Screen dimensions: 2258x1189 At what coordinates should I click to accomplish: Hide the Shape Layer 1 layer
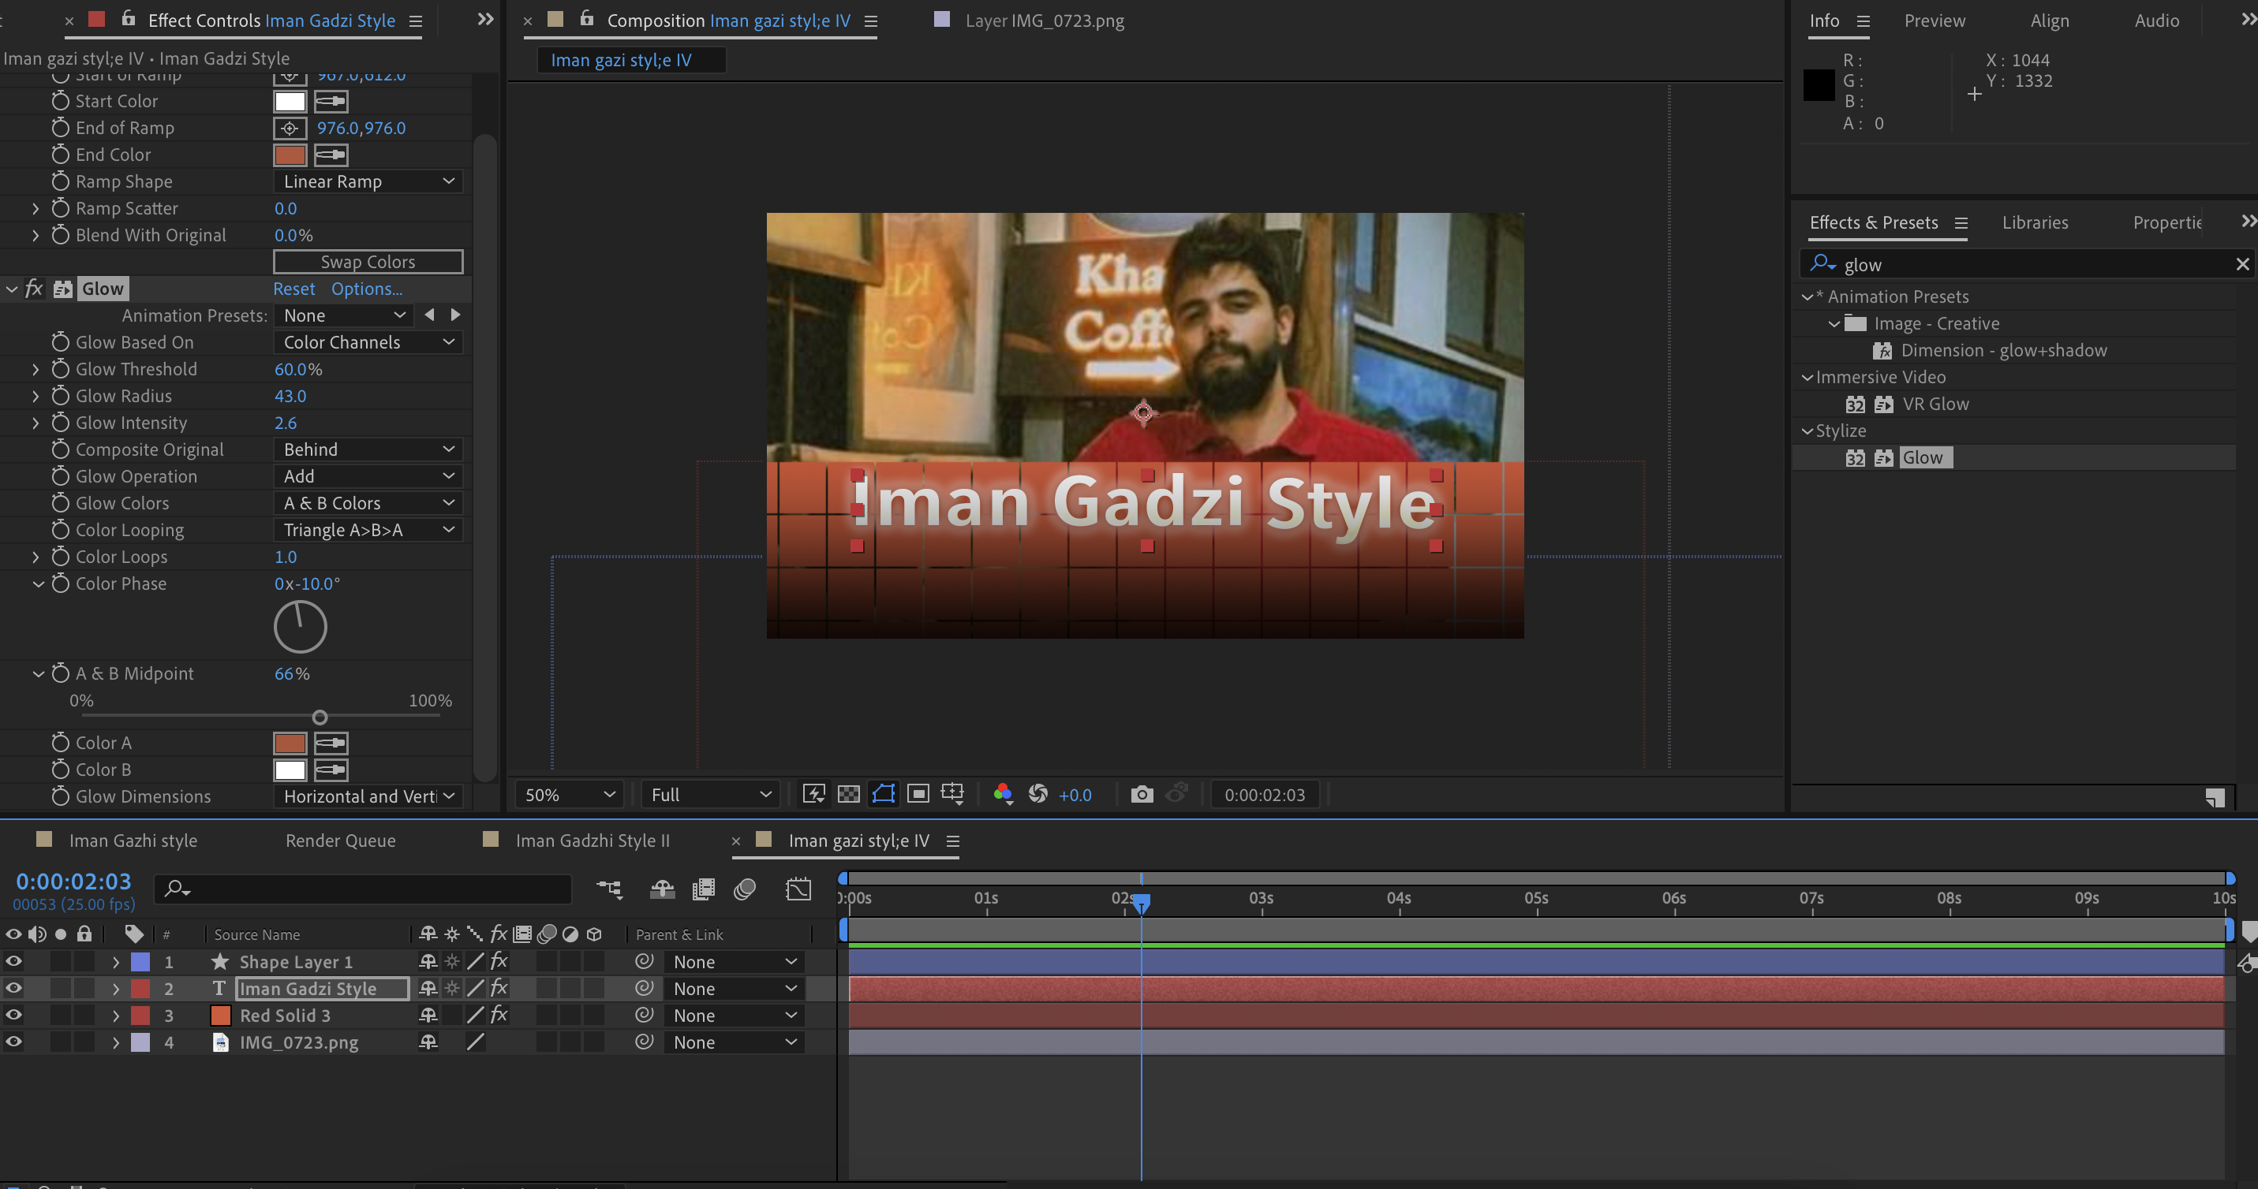[14, 961]
